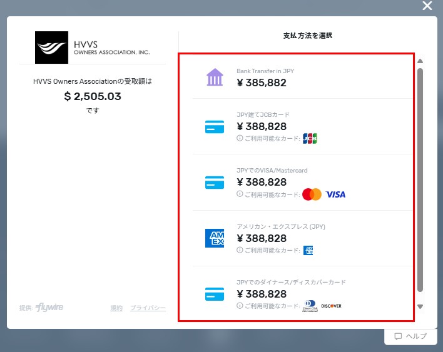Click the large American Express logo icon

[x=215, y=238]
